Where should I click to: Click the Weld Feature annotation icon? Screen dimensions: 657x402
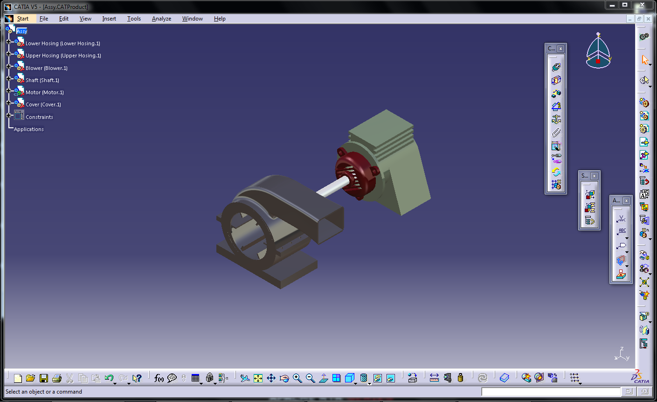pyautogui.click(x=621, y=218)
